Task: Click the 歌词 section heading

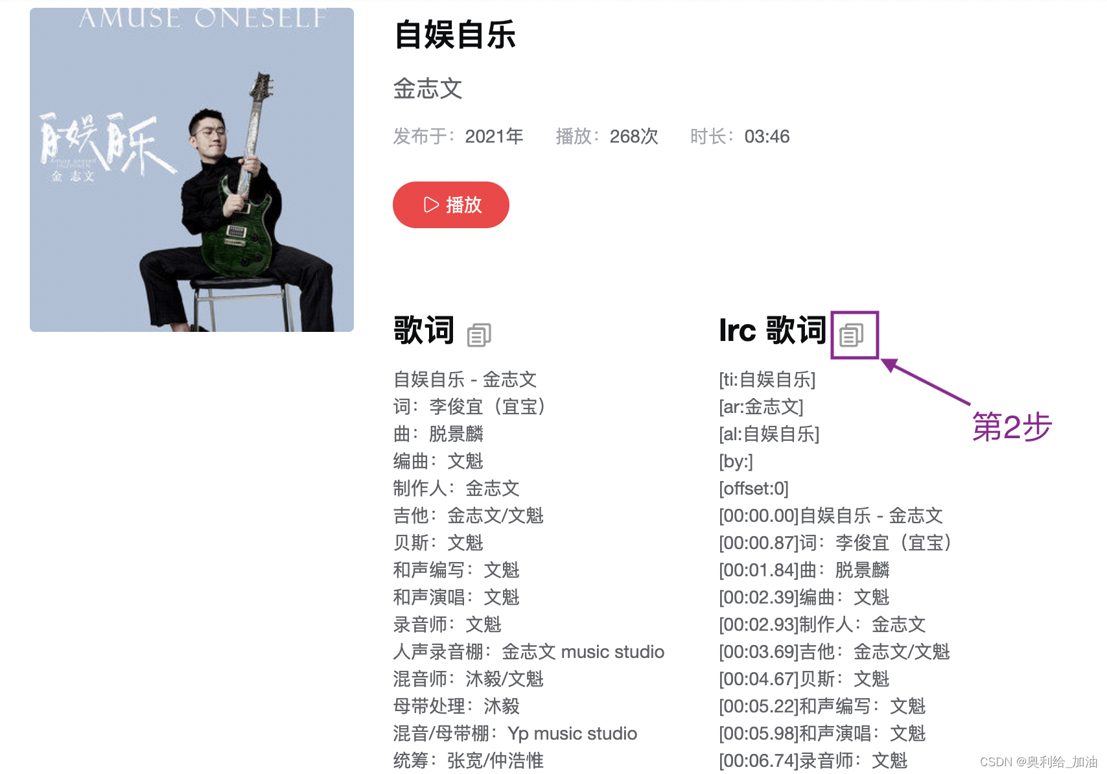Action: [424, 330]
